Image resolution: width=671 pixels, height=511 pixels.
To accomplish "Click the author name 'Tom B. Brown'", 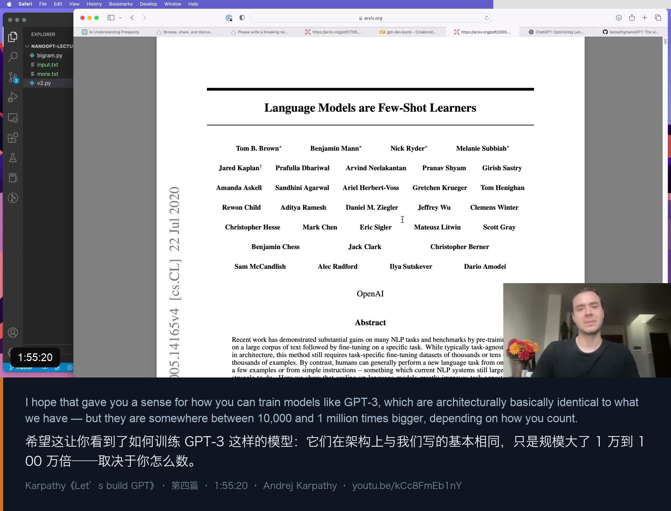I will tap(258, 148).
